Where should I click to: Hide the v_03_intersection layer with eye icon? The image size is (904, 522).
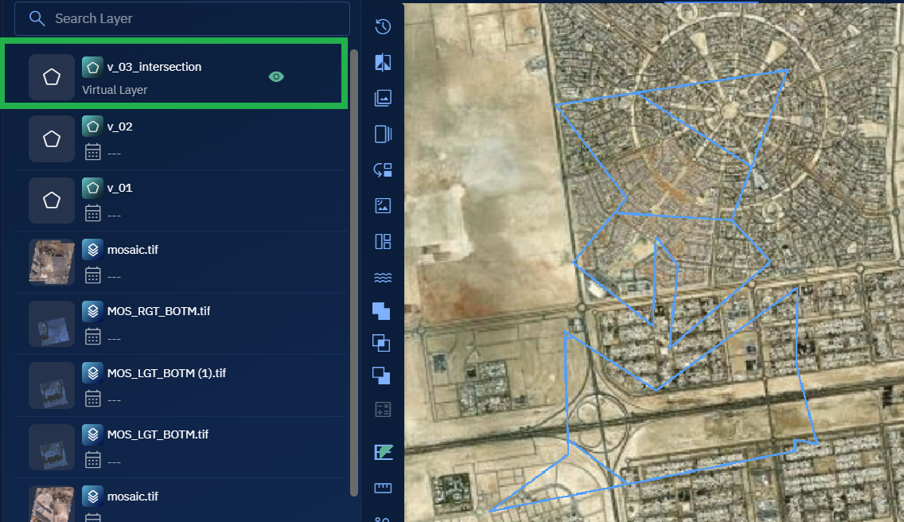point(276,76)
